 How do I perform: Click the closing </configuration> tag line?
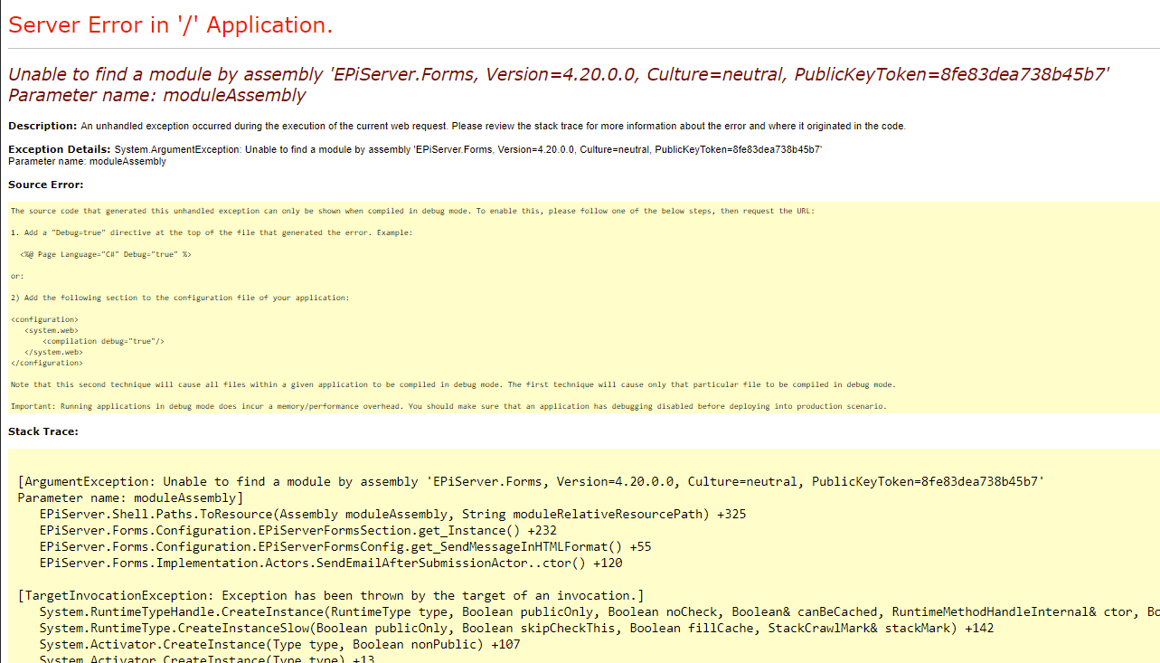tap(47, 363)
